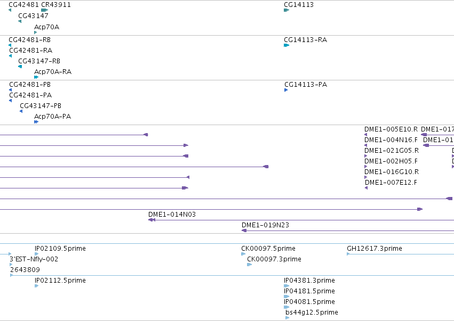Click the arrow glyph under CG14113 gene label
454x321 pixels.
pyautogui.click(x=286, y=10)
